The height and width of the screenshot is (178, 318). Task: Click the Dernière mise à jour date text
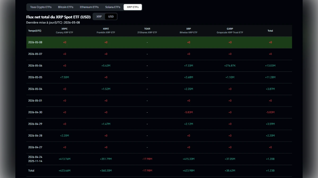coord(53,22)
